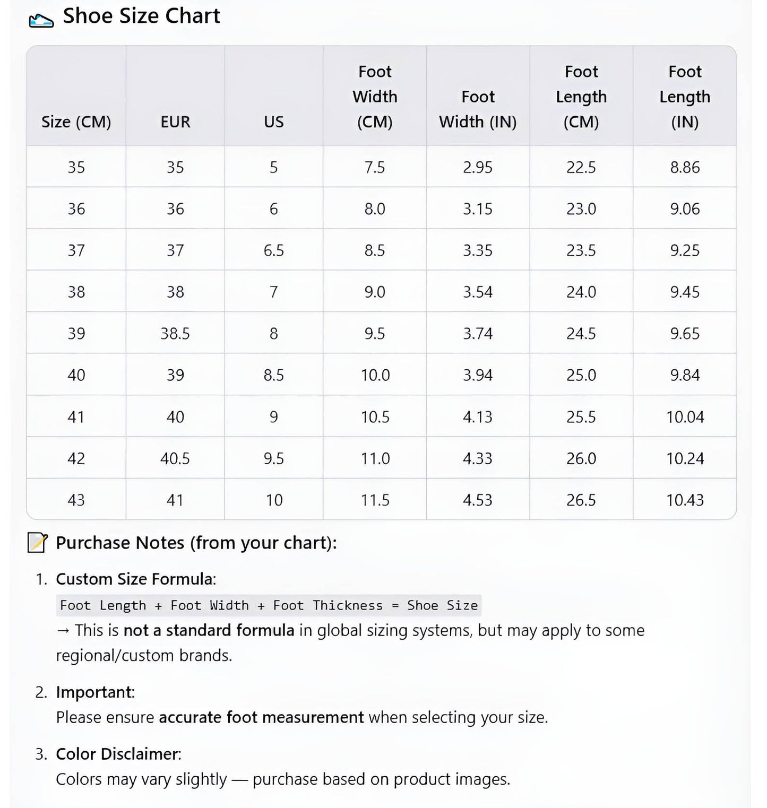The height and width of the screenshot is (808, 767).
Task: Click the Custom Size Formula label
Action: coord(135,579)
